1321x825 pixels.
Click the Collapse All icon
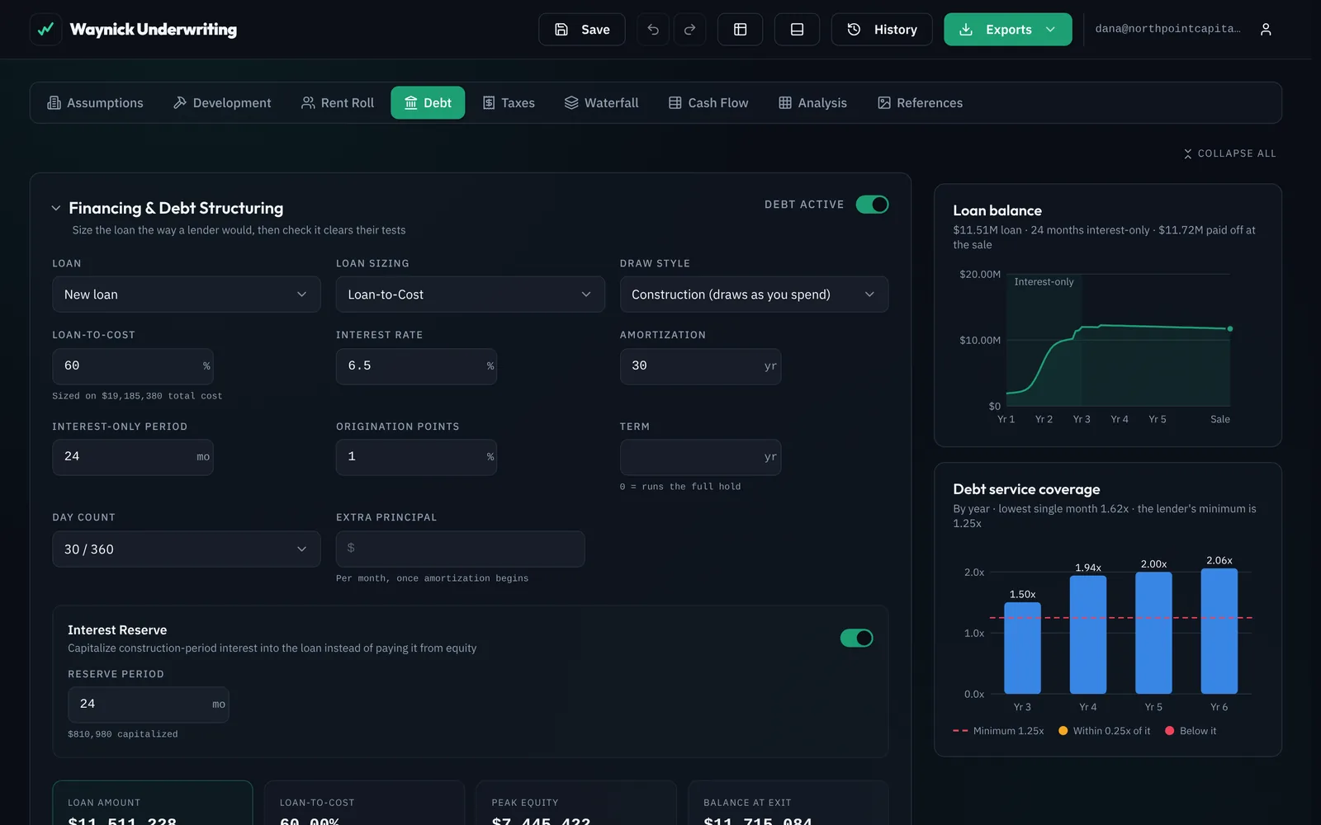tap(1188, 153)
